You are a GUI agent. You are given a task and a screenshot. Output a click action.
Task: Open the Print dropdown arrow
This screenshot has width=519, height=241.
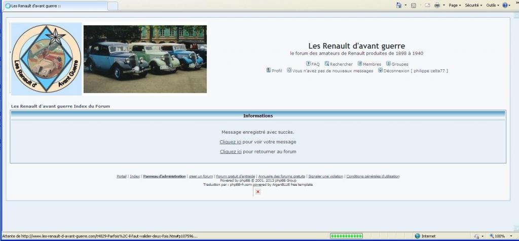click(444, 5)
